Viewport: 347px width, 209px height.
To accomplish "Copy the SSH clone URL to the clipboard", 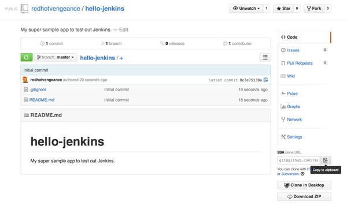I will (325, 160).
